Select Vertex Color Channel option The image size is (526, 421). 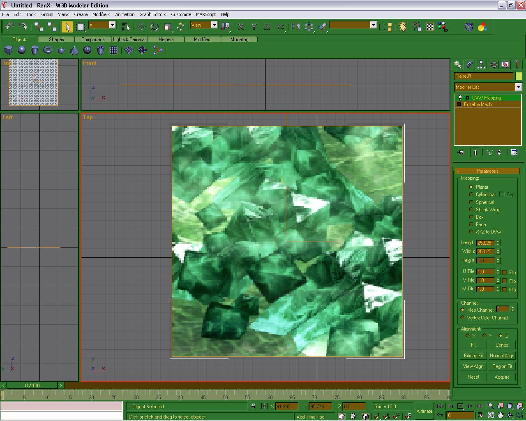463,318
